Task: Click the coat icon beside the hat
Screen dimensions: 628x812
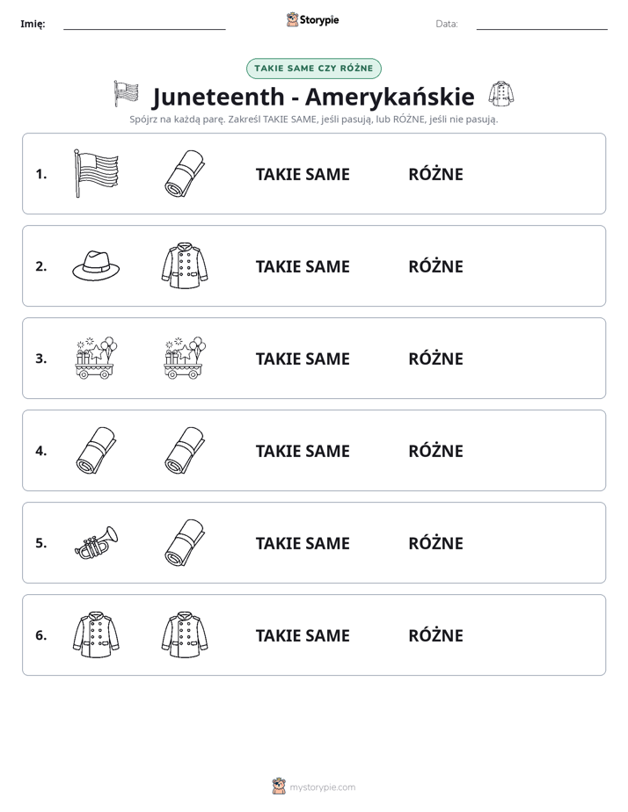Action: (185, 265)
